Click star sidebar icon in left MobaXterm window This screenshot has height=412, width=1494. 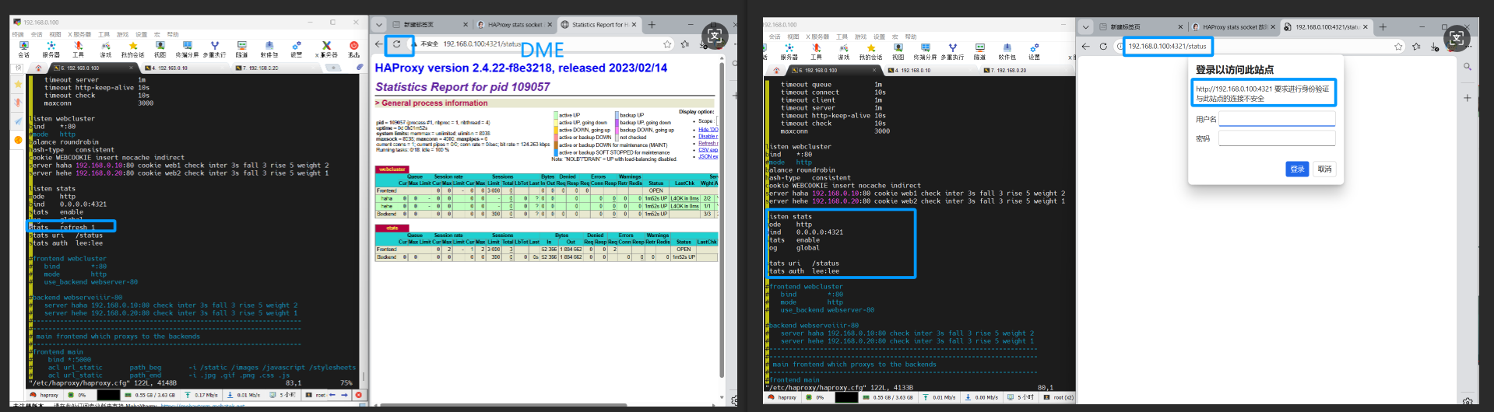click(x=18, y=84)
